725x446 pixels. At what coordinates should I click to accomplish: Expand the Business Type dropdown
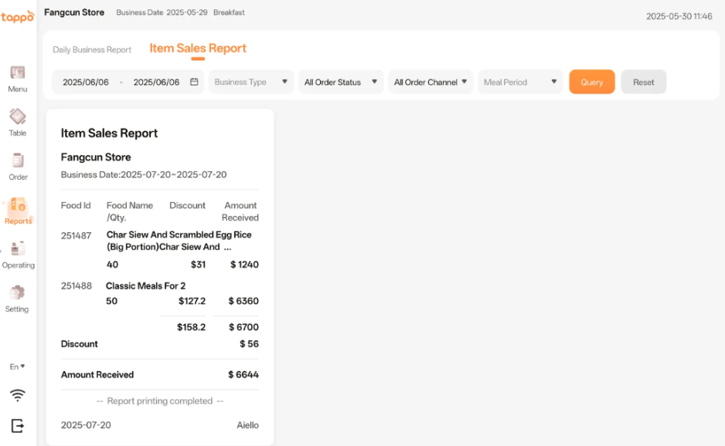tap(251, 82)
